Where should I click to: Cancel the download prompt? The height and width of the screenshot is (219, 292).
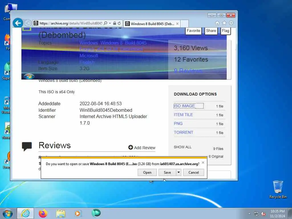[x=194, y=173]
